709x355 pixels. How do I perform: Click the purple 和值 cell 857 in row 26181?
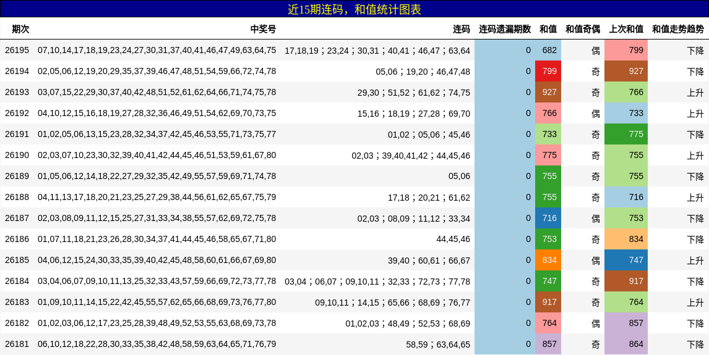pyautogui.click(x=548, y=344)
